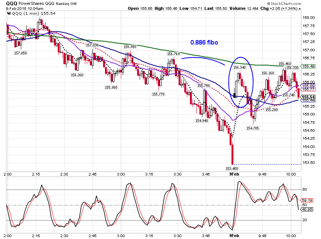
Task: Click the Open 155.66 value in the header
Action: coord(140,8)
